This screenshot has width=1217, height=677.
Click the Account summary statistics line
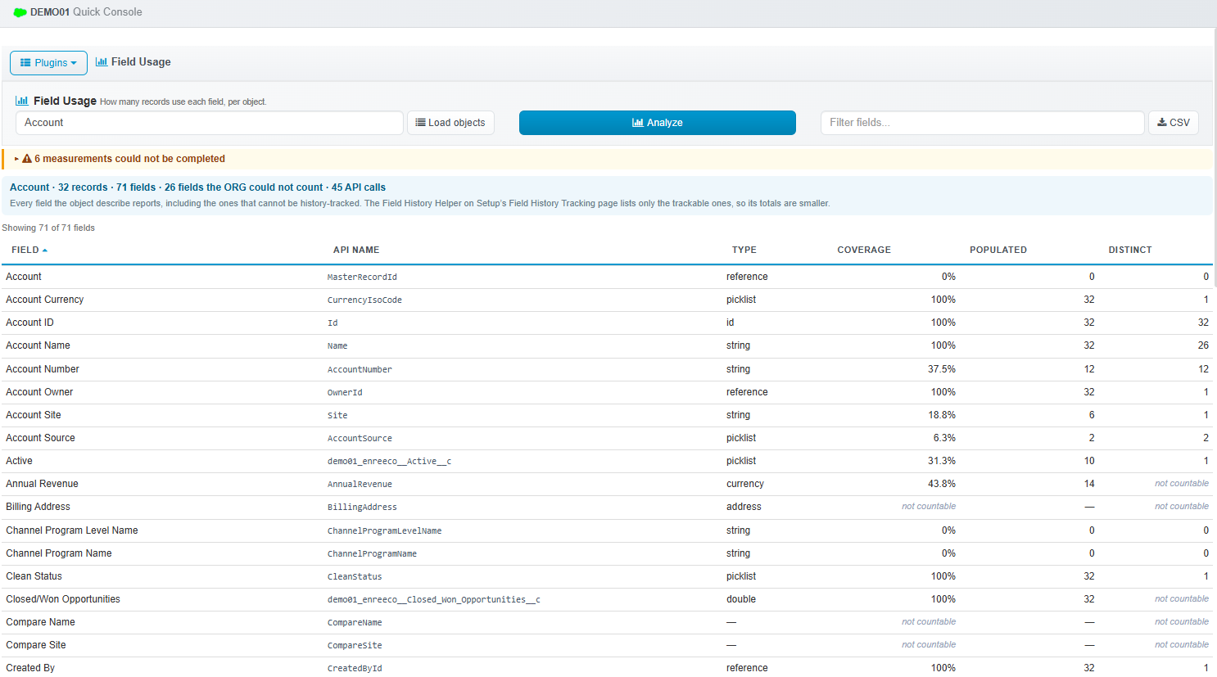197,187
